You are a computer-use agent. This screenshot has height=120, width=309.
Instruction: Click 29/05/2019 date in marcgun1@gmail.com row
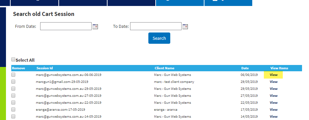[249, 82]
